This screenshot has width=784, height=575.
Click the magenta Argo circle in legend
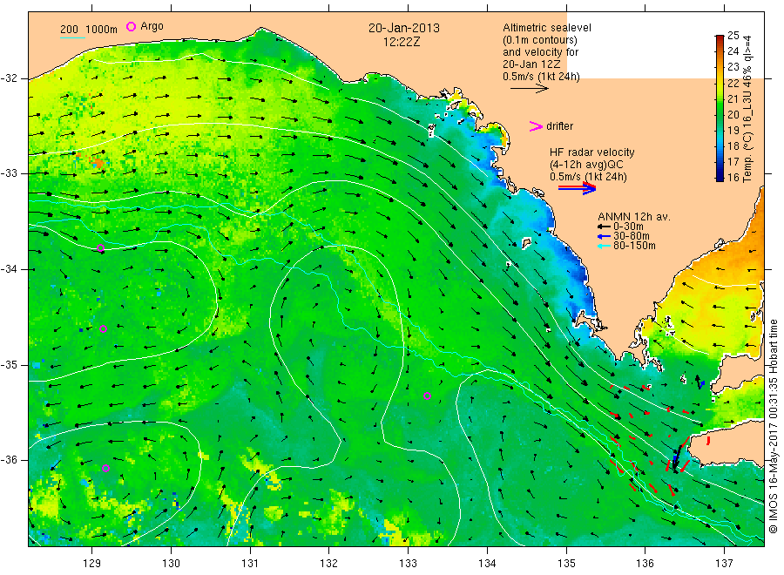(131, 26)
